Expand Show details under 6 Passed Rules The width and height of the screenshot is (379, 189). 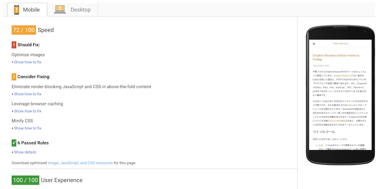pos(25,152)
